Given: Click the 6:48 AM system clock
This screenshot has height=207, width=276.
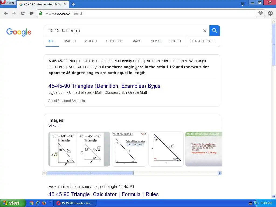Looking at the screenshot, I should [266, 203].
